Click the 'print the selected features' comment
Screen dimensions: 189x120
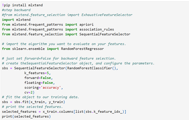tap(32, 107)
